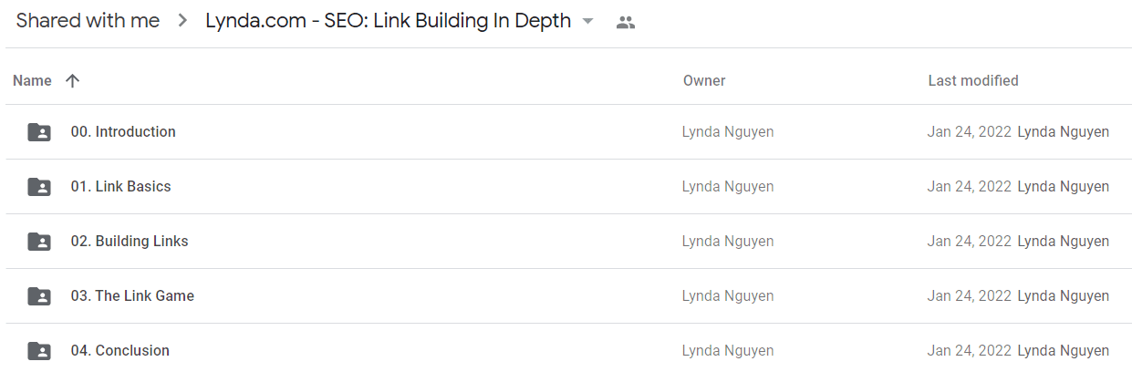Click the modified date on 04. Conclusion row
The width and height of the screenshot is (1132, 372).
pyautogui.click(x=970, y=350)
